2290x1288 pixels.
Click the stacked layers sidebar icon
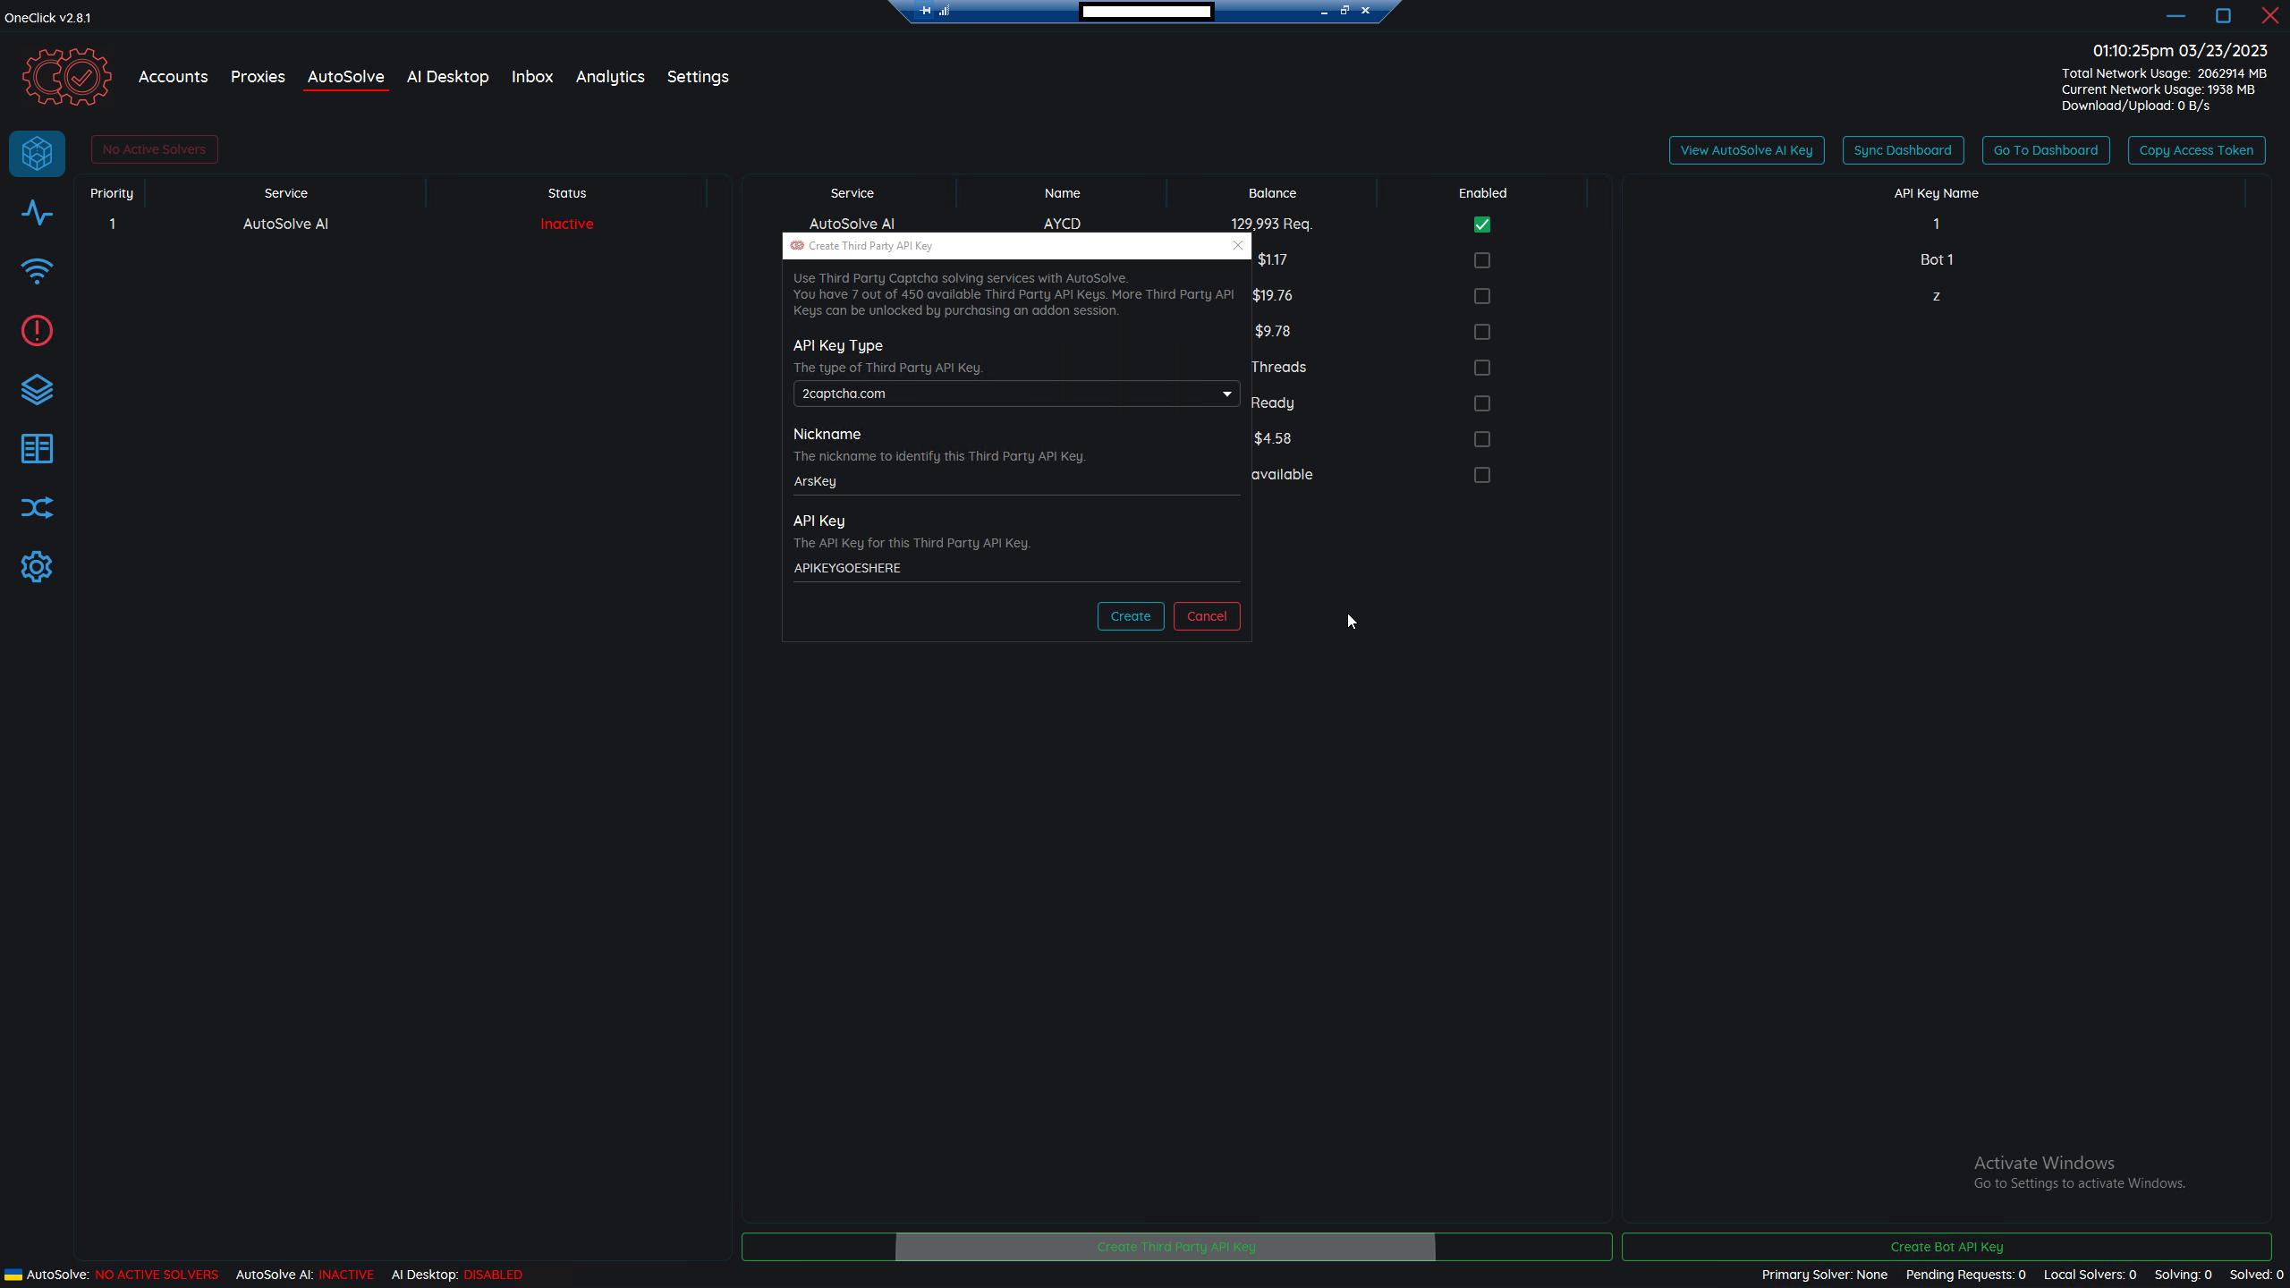(x=37, y=390)
